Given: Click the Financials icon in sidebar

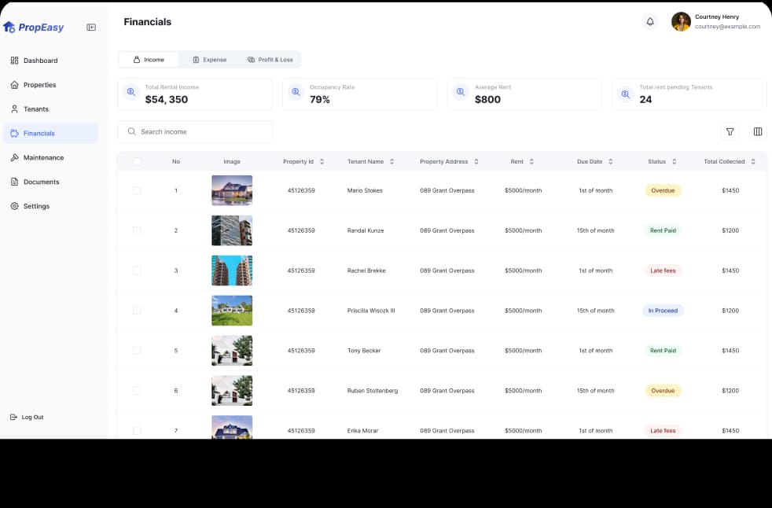Looking at the screenshot, I should pos(14,133).
